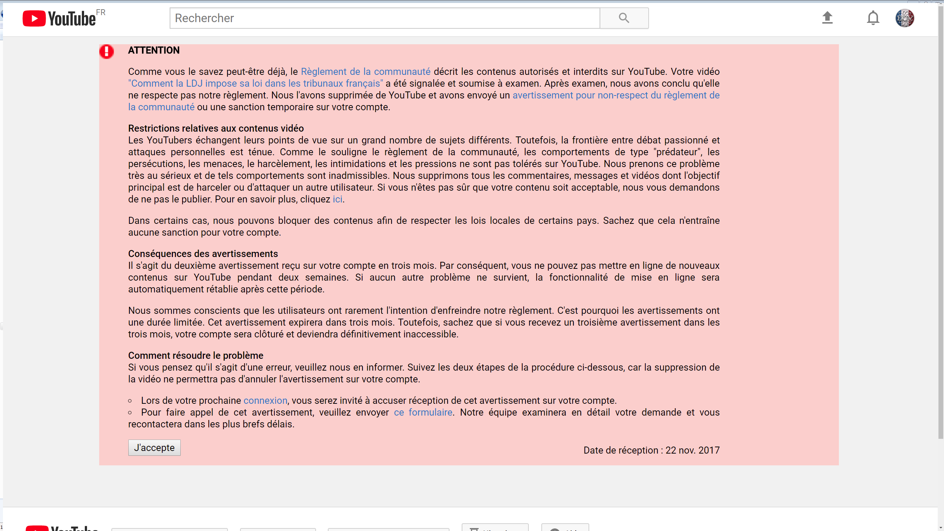Viewport: 944px width, 531px height.
Task: Click the J'accepte button
Action: pos(154,448)
